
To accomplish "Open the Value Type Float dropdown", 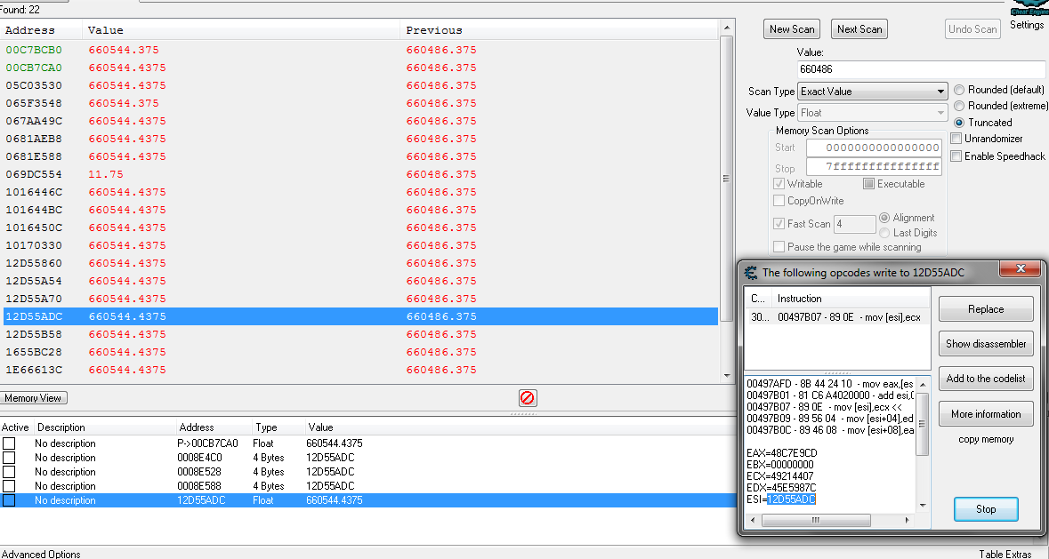I will (x=872, y=113).
